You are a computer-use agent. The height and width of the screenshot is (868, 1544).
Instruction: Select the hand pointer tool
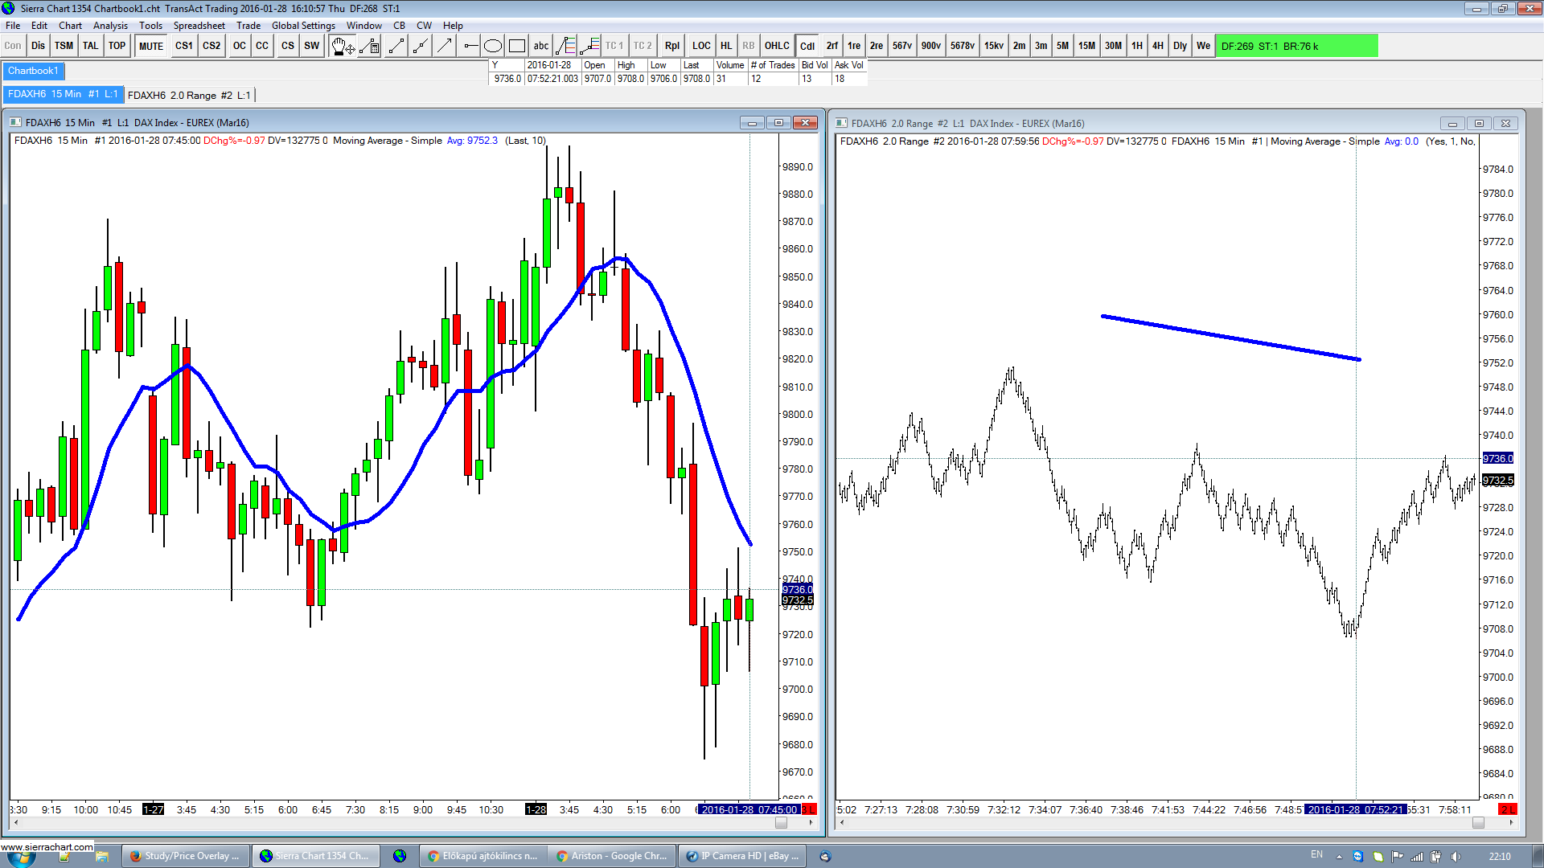pyautogui.click(x=342, y=46)
